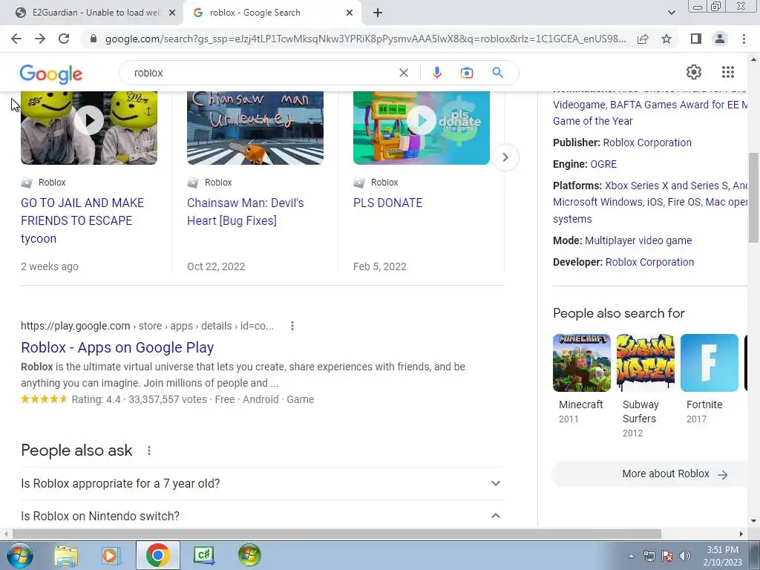View site security lock info
Screen dimensions: 760x570
tap(94, 39)
